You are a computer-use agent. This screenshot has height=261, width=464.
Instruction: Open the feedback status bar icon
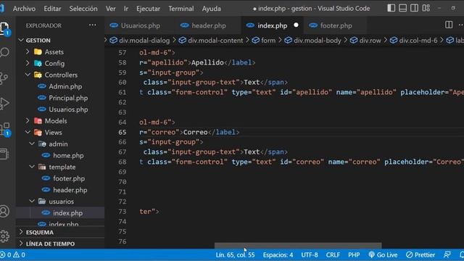[447, 254]
